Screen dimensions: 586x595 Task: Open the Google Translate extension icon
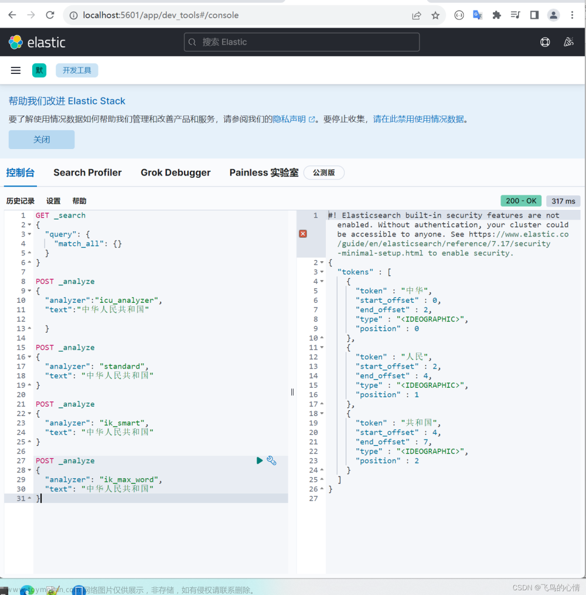(x=478, y=15)
